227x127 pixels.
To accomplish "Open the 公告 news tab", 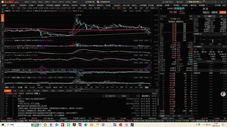I will pyautogui.click(x=29, y=91).
